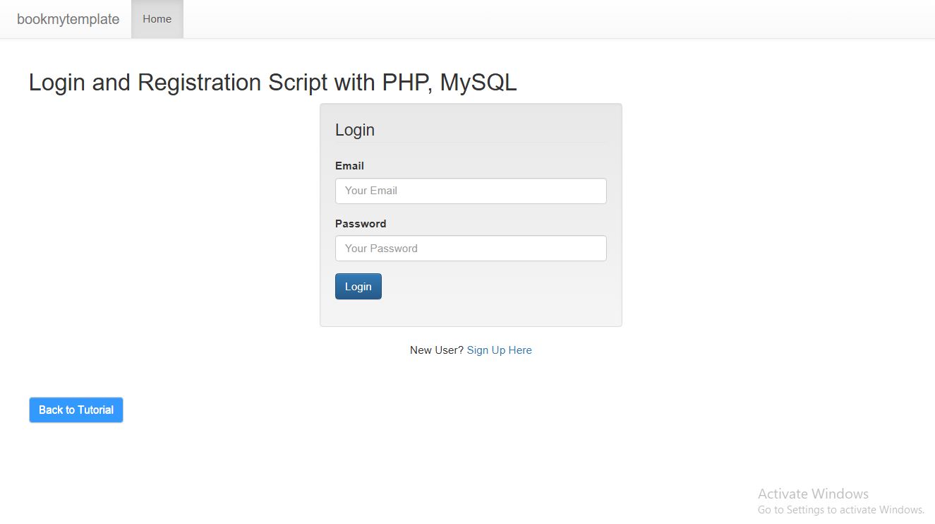Click the Login panel heading text
The image size is (935, 524).
(x=354, y=130)
